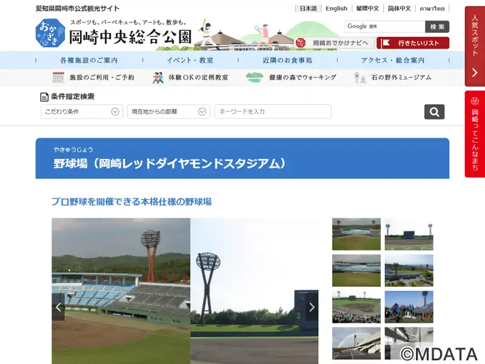
Task: Click the 野球場（岡崎レッドダイヤモンドスタジアム） title
Action: click(x=170, y=163)
